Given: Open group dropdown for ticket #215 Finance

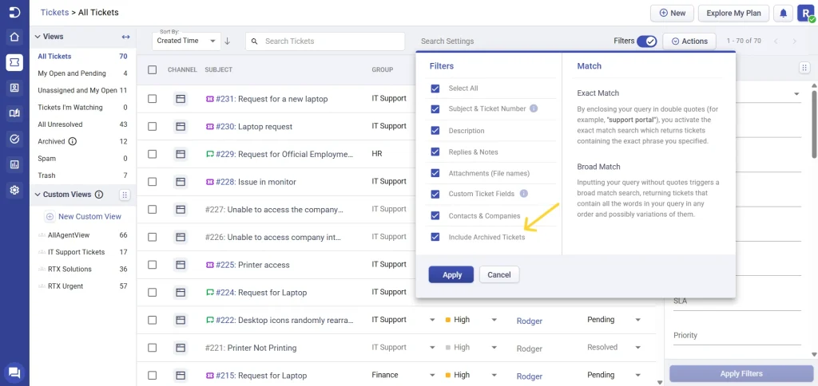Looking at the screenshot, I should [x=432, y=375].
